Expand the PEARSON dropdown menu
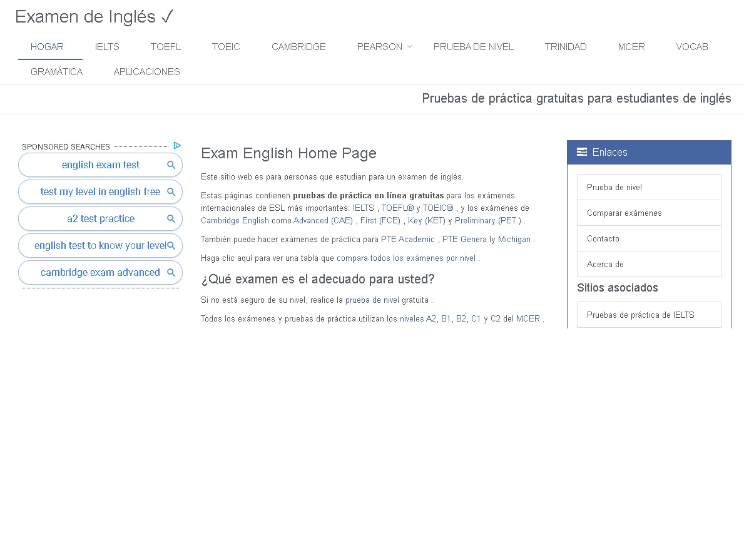This screenshot has width=744, height=553. click(x=384, y=47)
